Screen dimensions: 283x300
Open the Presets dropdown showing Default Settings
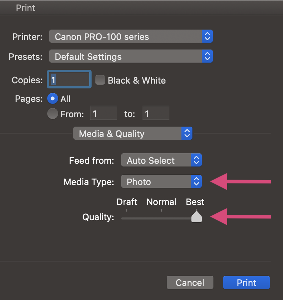pos(131,56)
